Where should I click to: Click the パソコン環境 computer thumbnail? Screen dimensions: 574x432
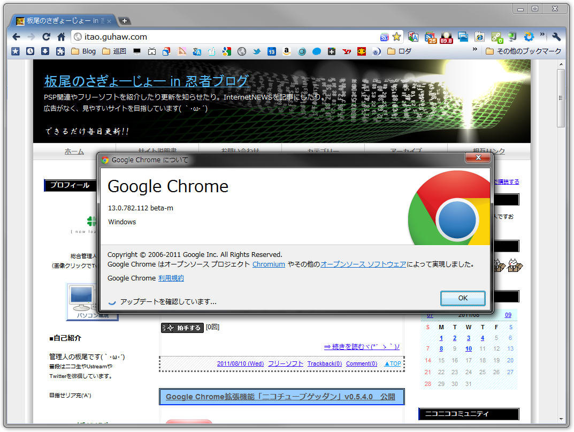(x=92, y=301)
